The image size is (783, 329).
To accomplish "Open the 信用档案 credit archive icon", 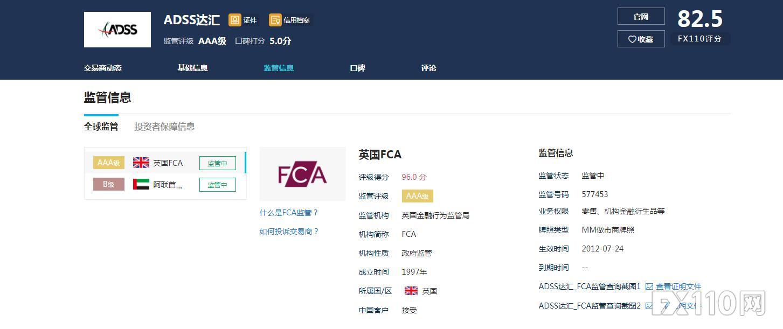I will coord(275,20).
